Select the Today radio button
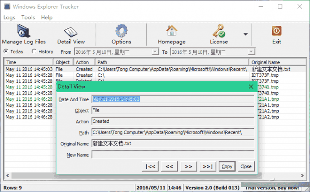 [x=6, y=52]
